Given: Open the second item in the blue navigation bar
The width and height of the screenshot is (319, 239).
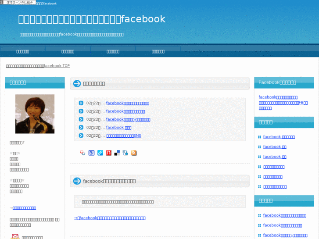Looking at the screenshot, I should tap(68, 51).
